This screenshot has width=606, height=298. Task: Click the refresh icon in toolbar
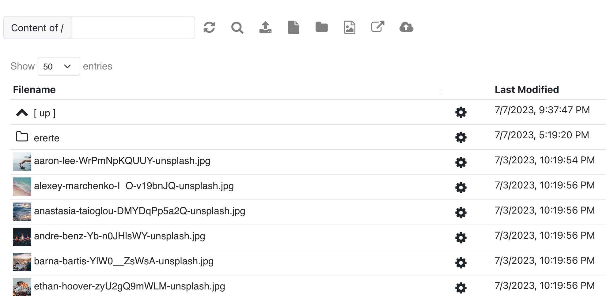pos(209,27)
